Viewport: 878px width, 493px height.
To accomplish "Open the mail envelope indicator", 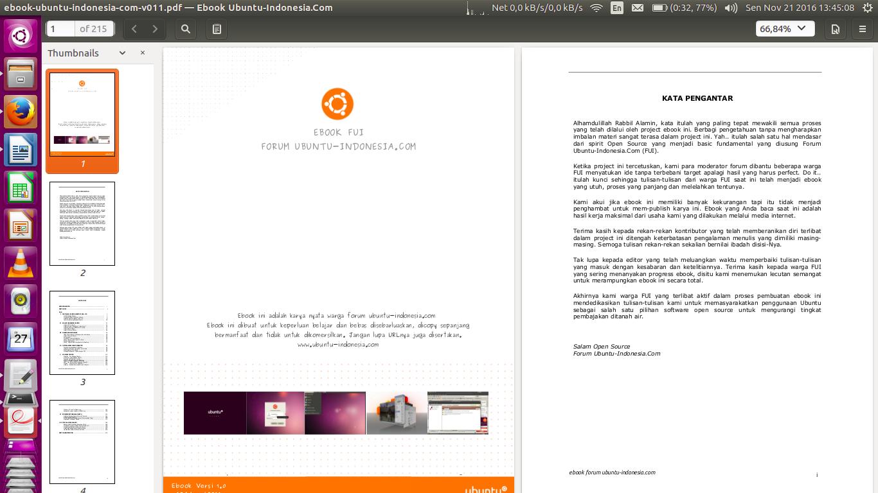I will pyautogui.click(x=638, y=8).
